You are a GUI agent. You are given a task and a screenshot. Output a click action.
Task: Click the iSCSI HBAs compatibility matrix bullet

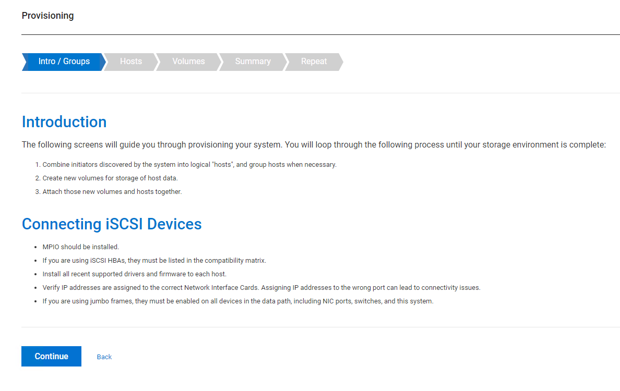[x=154, y=261]
